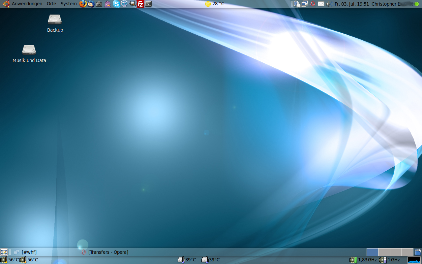Launch VirtualBox from the panel
Screen dimensions: 422x264
[124, 4]
